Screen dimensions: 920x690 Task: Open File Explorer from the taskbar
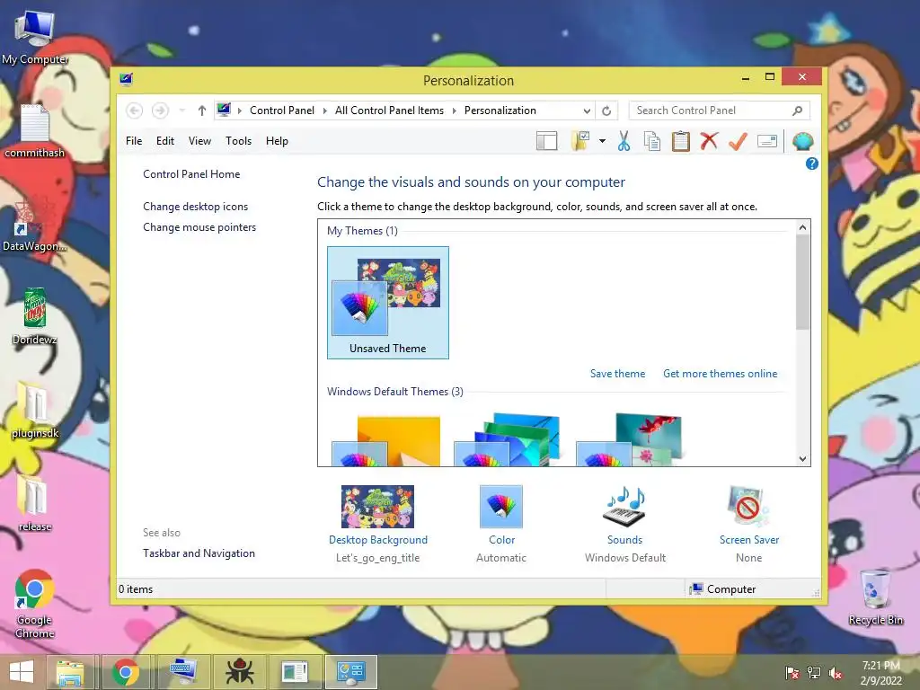point(70,672)
